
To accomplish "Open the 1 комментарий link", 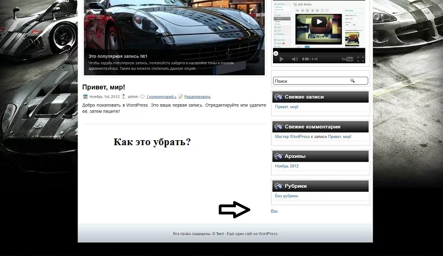I will point(161,96).
